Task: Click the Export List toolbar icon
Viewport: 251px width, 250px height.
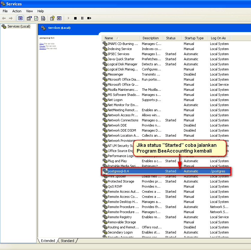Action: (x=43, y=18)
